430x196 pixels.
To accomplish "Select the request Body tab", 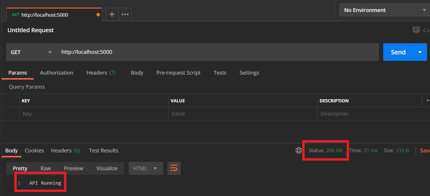I will point(137,73).
